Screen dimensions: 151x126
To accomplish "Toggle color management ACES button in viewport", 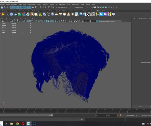I will [x=97, y=21].
